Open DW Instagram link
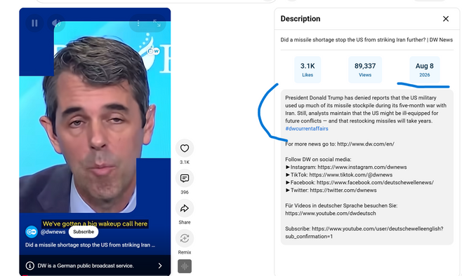 tap(362, 167)
